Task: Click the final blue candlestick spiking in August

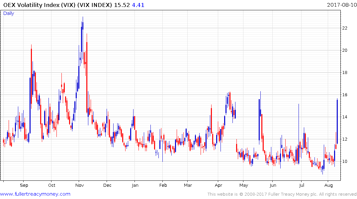Action: pos(337,122)
